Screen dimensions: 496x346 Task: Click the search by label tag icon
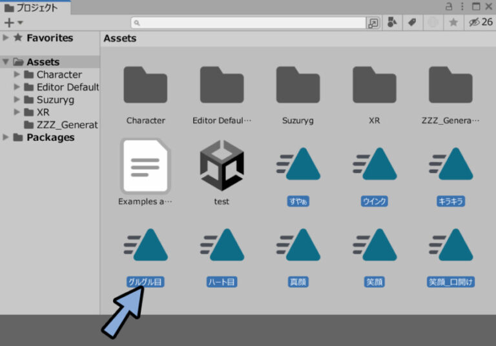(x=411, y=23)
